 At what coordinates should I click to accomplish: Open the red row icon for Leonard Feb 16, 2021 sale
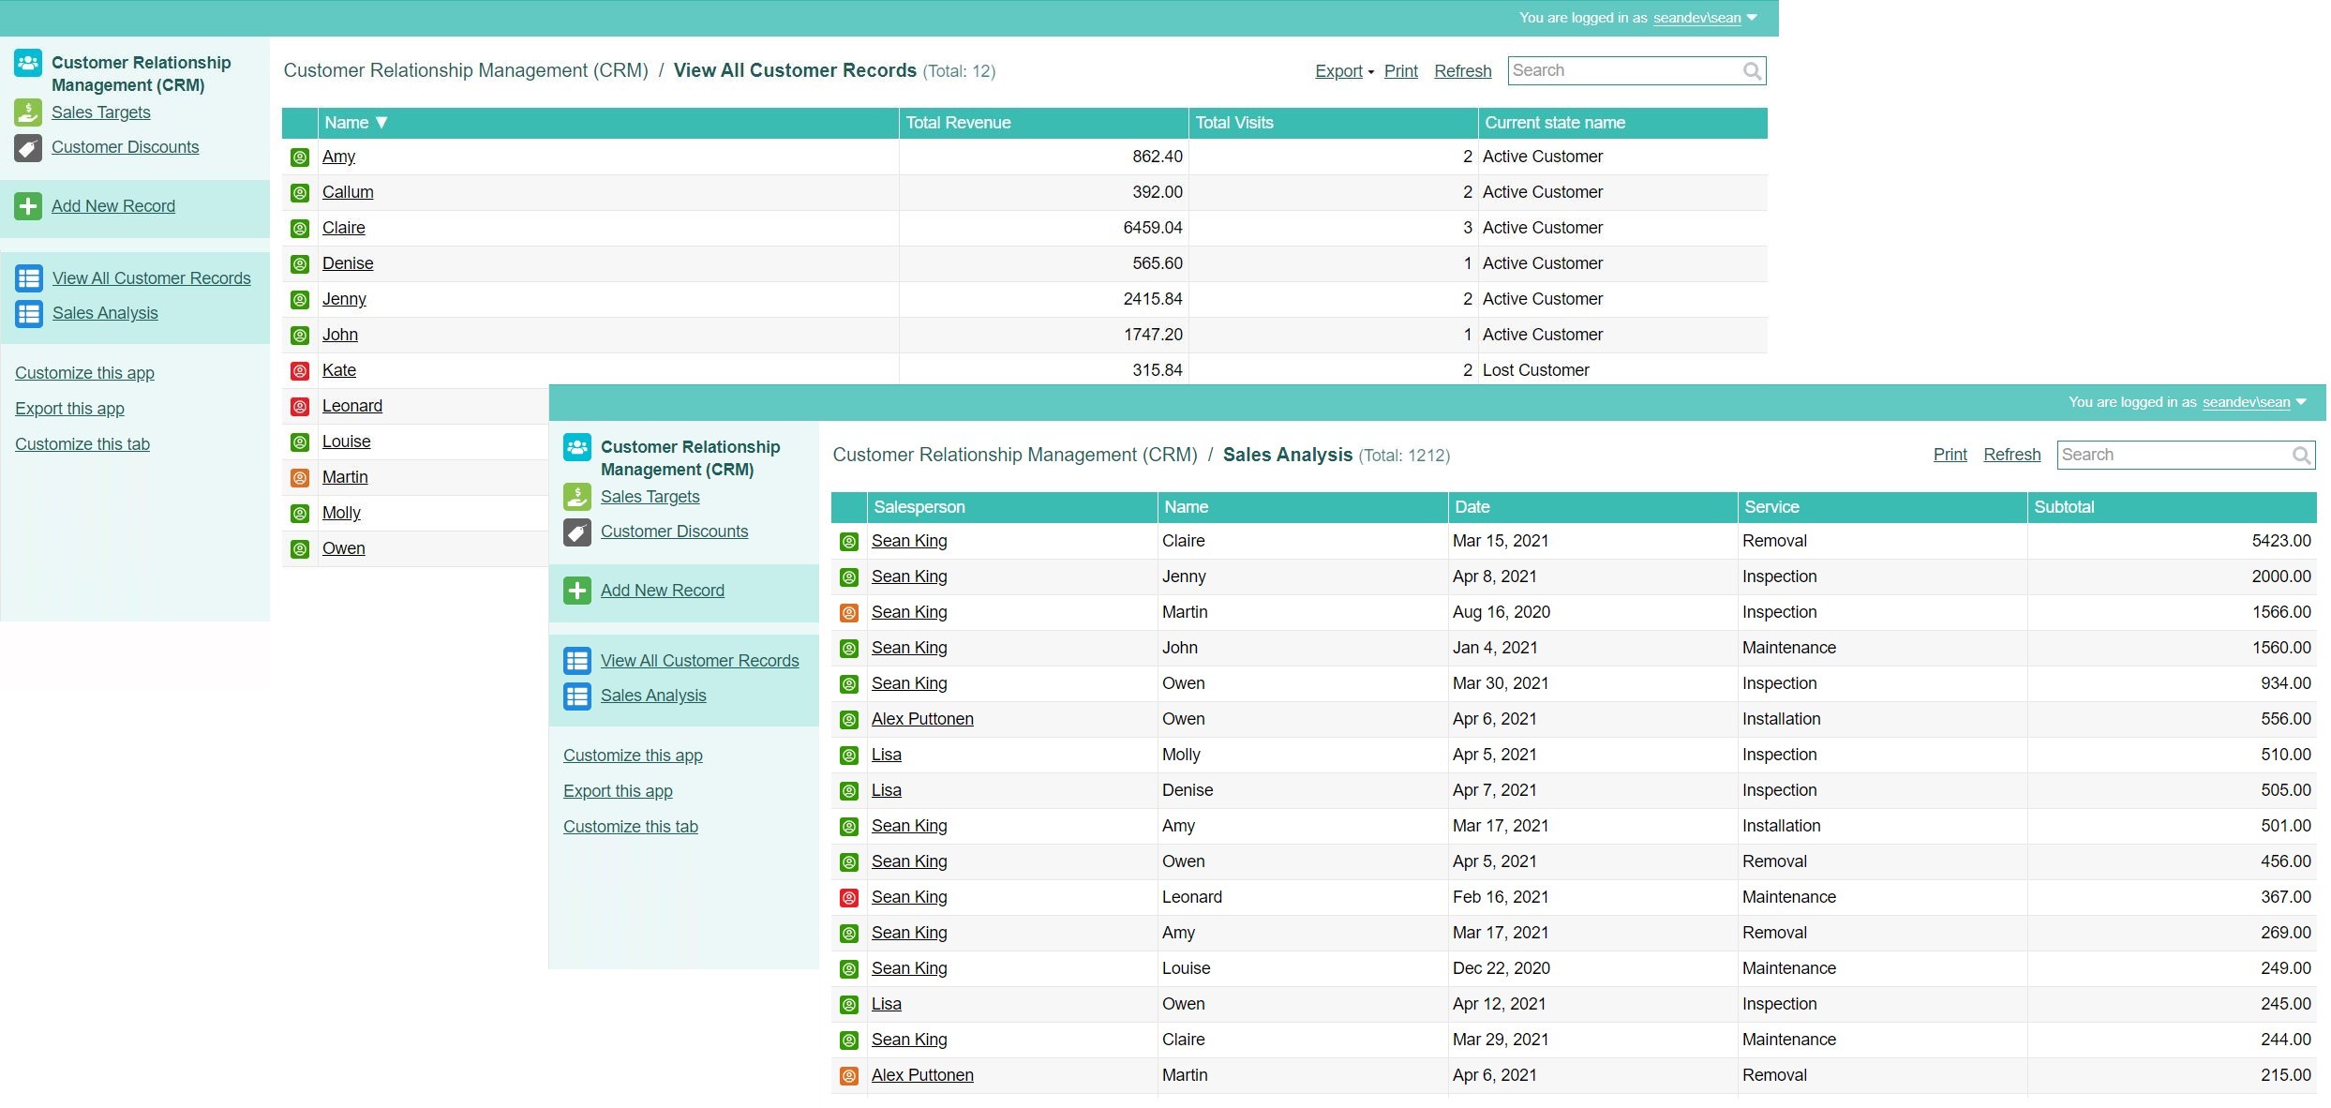849,898
